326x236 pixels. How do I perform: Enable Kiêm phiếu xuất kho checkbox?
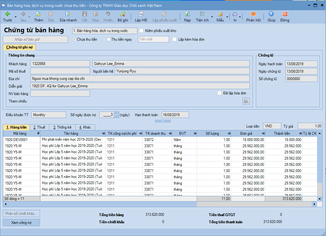coord(142,31)
